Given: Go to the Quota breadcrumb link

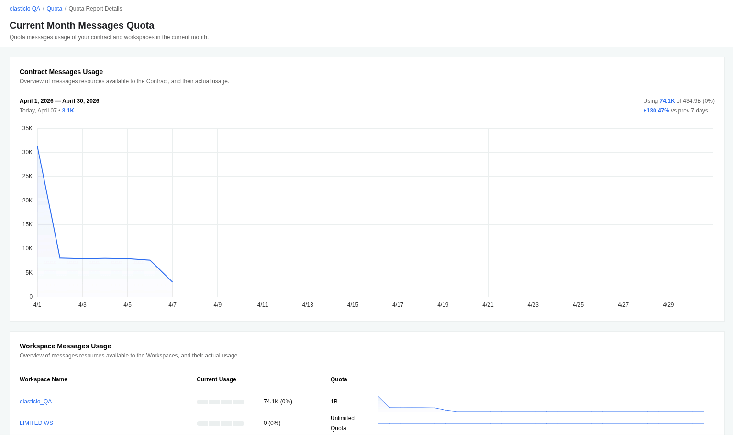Looking at the screenshot, I should pos(54,9).
